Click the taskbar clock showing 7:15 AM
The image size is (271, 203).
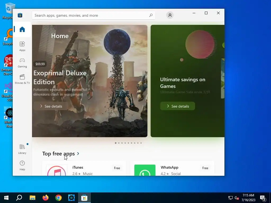(248, 198)
